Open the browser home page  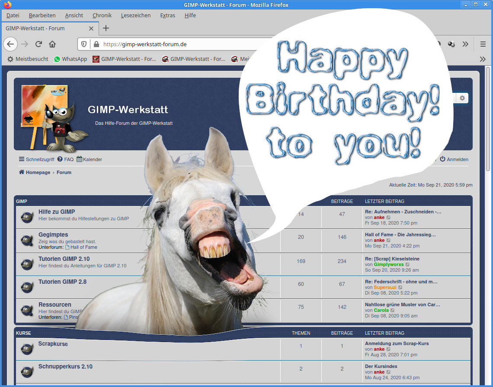tap(52, 44)
